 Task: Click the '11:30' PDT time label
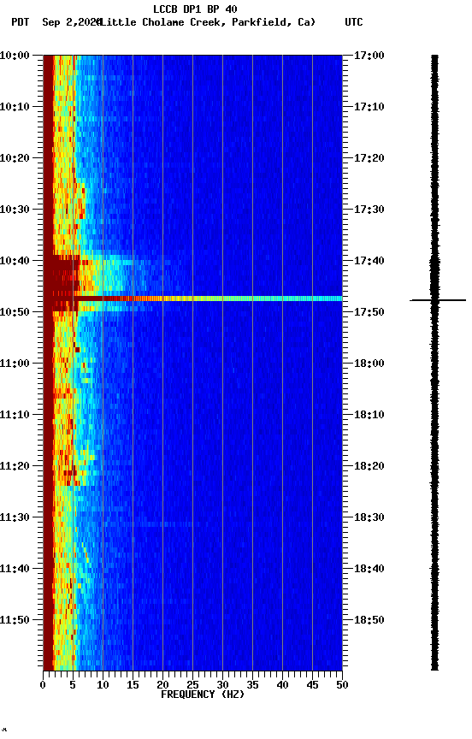[15, 517]
